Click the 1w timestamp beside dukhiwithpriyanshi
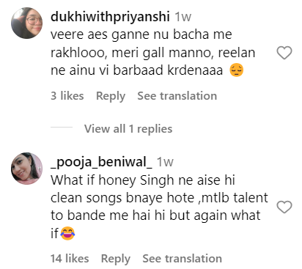302x269 pixels. pos(183,17)
